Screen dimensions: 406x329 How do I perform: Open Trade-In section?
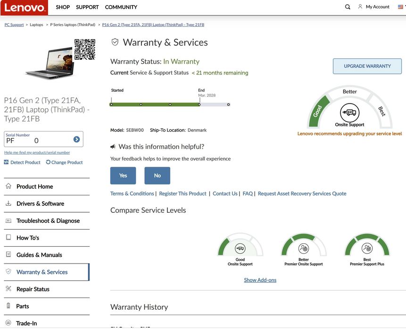click(47, 323)
